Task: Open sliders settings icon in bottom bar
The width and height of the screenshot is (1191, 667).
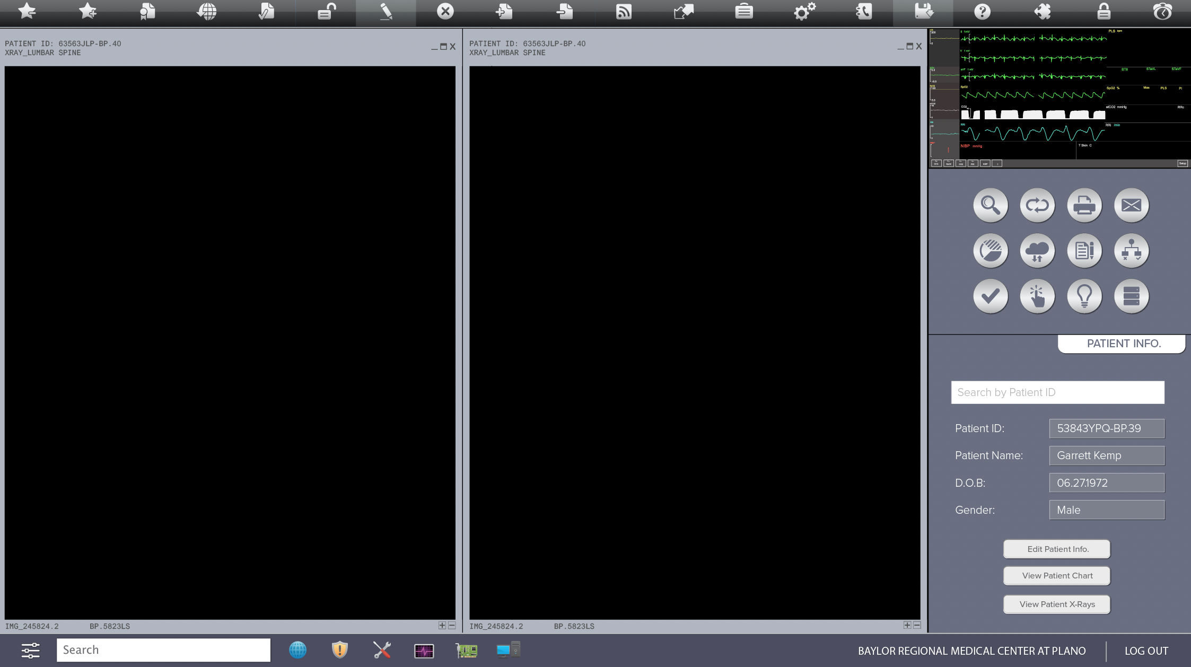Action: 30,651
